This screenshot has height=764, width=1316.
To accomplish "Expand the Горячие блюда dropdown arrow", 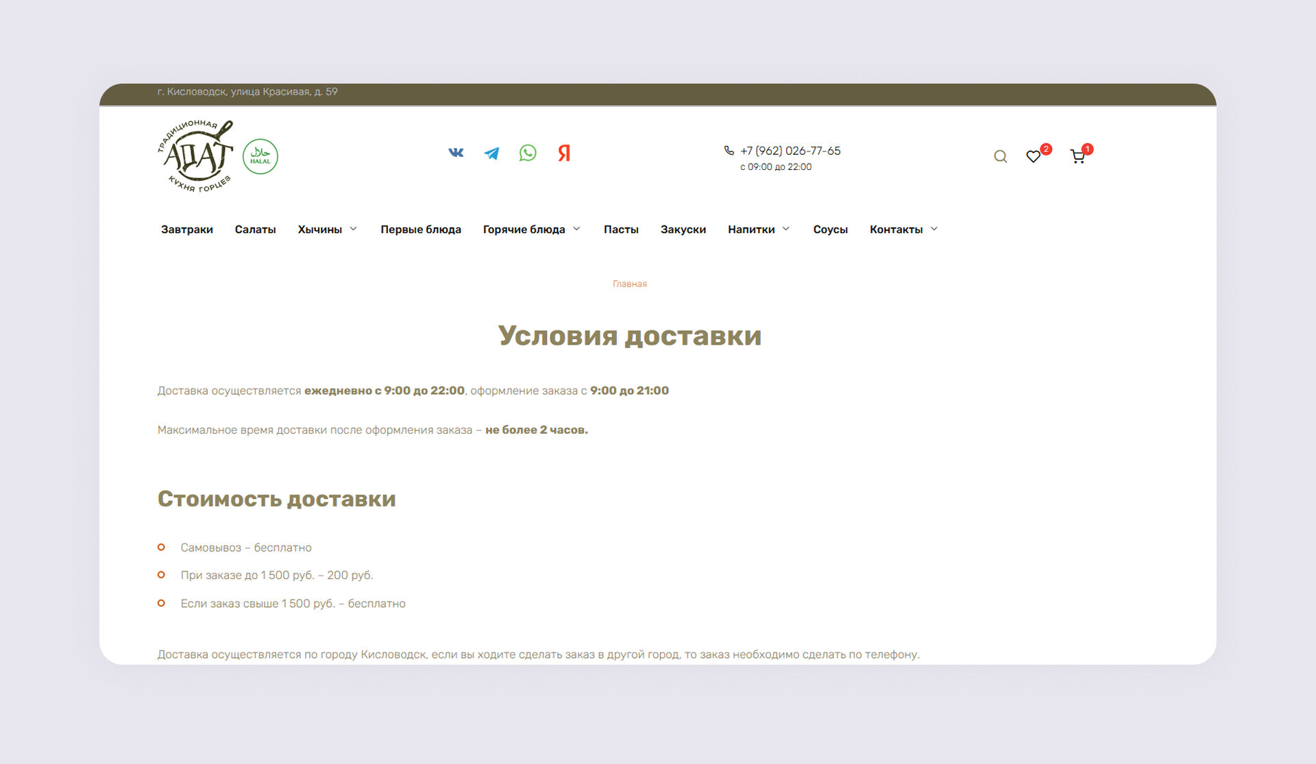I will [x=576, y=229].
